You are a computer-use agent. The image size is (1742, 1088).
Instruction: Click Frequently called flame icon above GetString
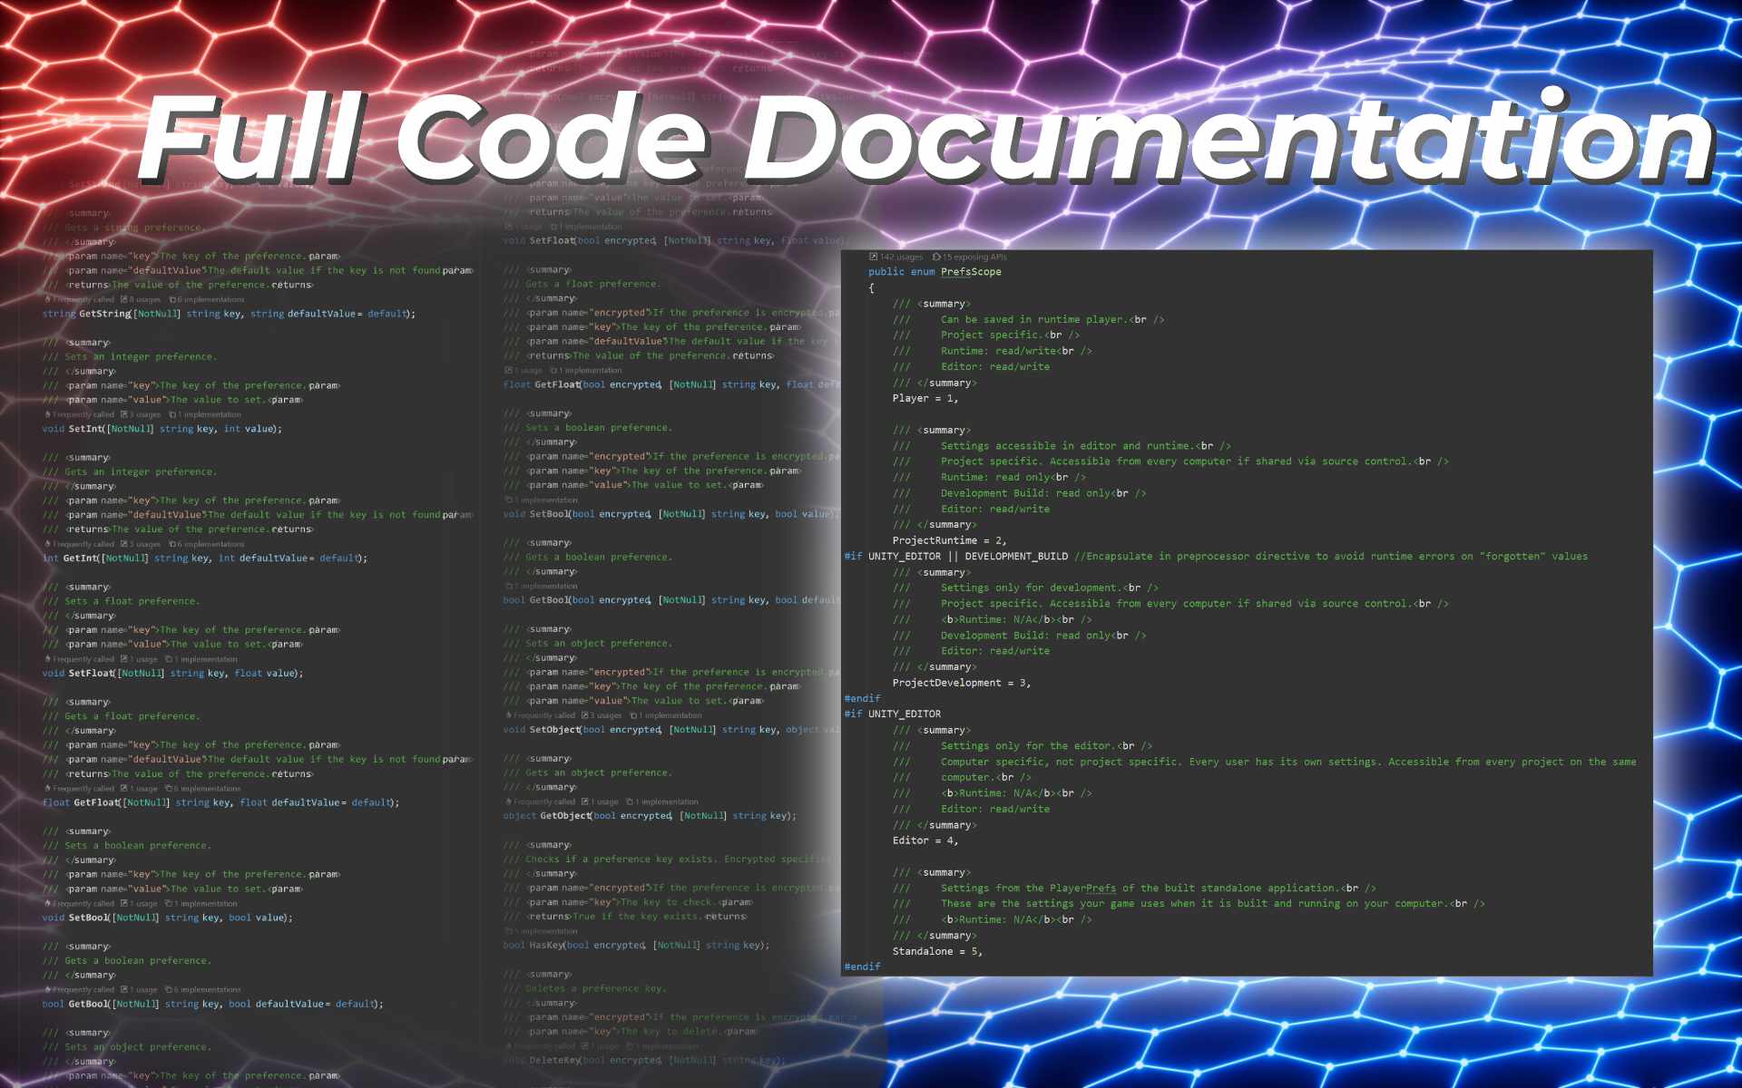[48, 299]
